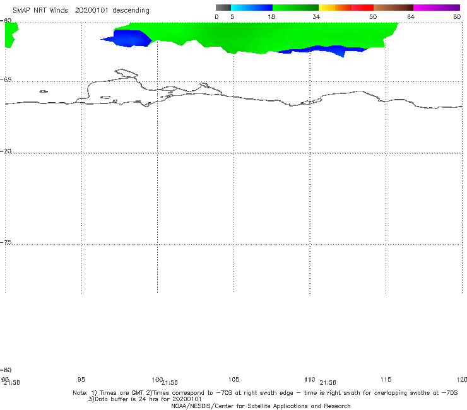Click the "100" longitude label
Viewport: 467px width, 410px height.
157,379
